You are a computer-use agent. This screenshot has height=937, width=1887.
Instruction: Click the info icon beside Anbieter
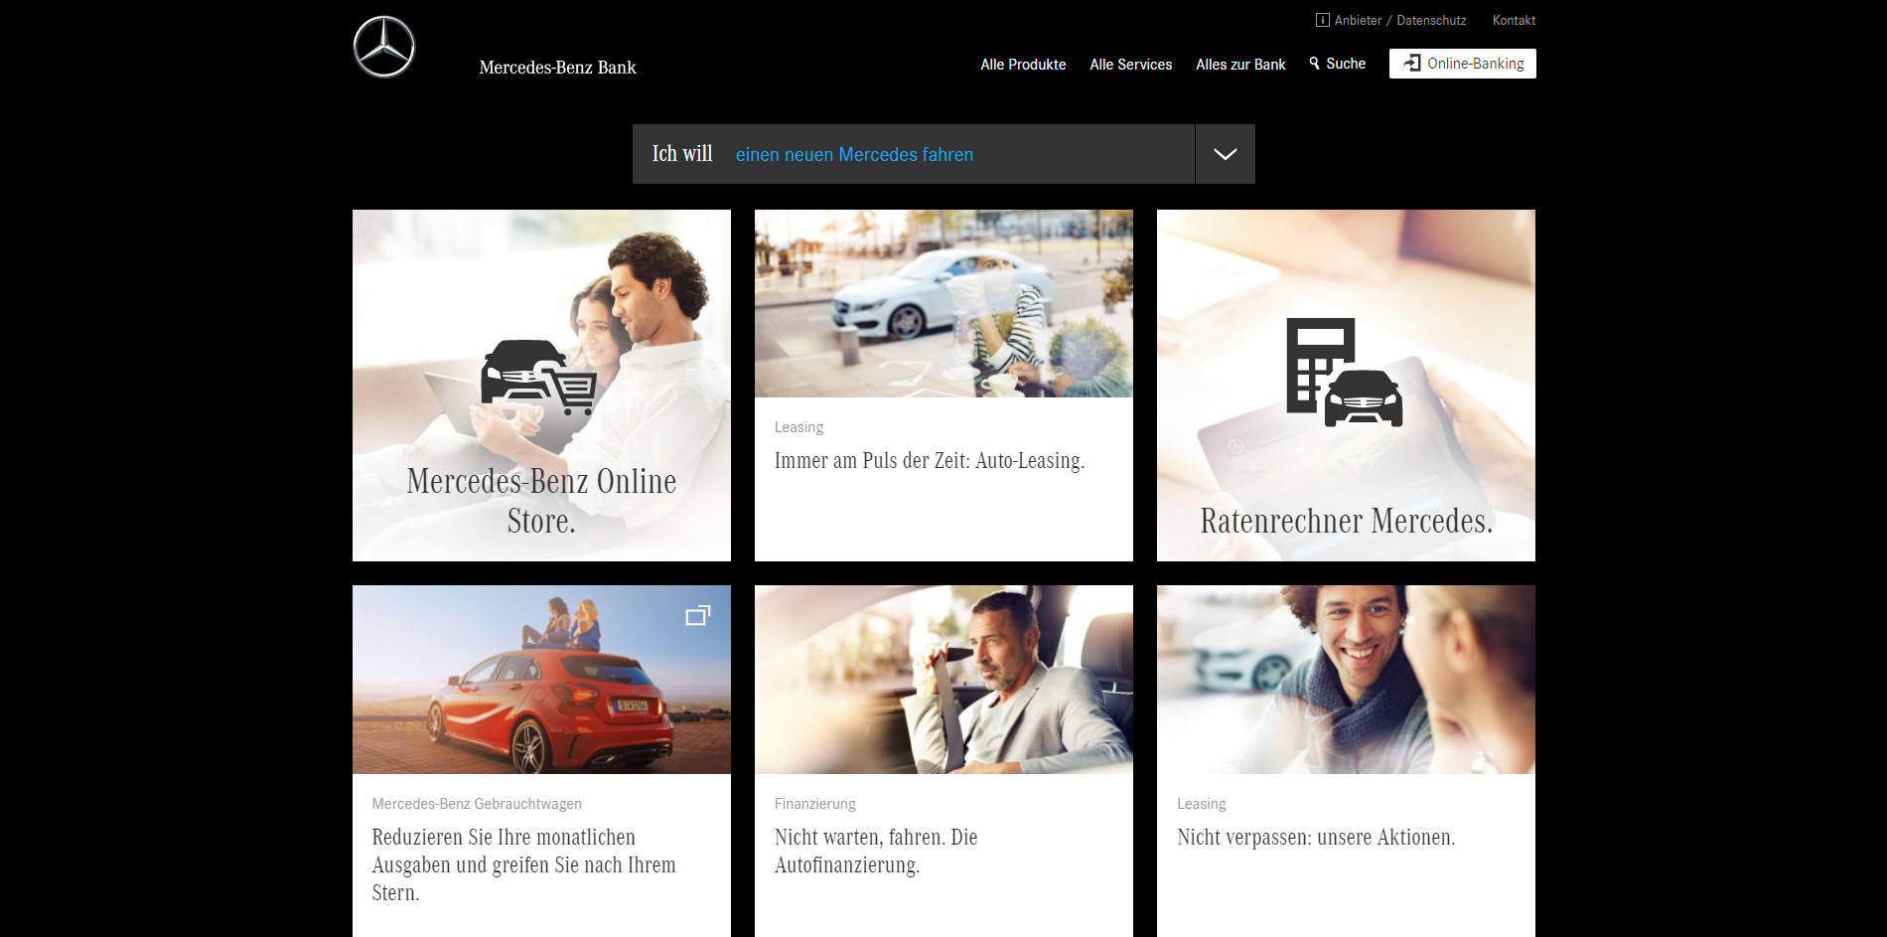[x=1323, y=20]
